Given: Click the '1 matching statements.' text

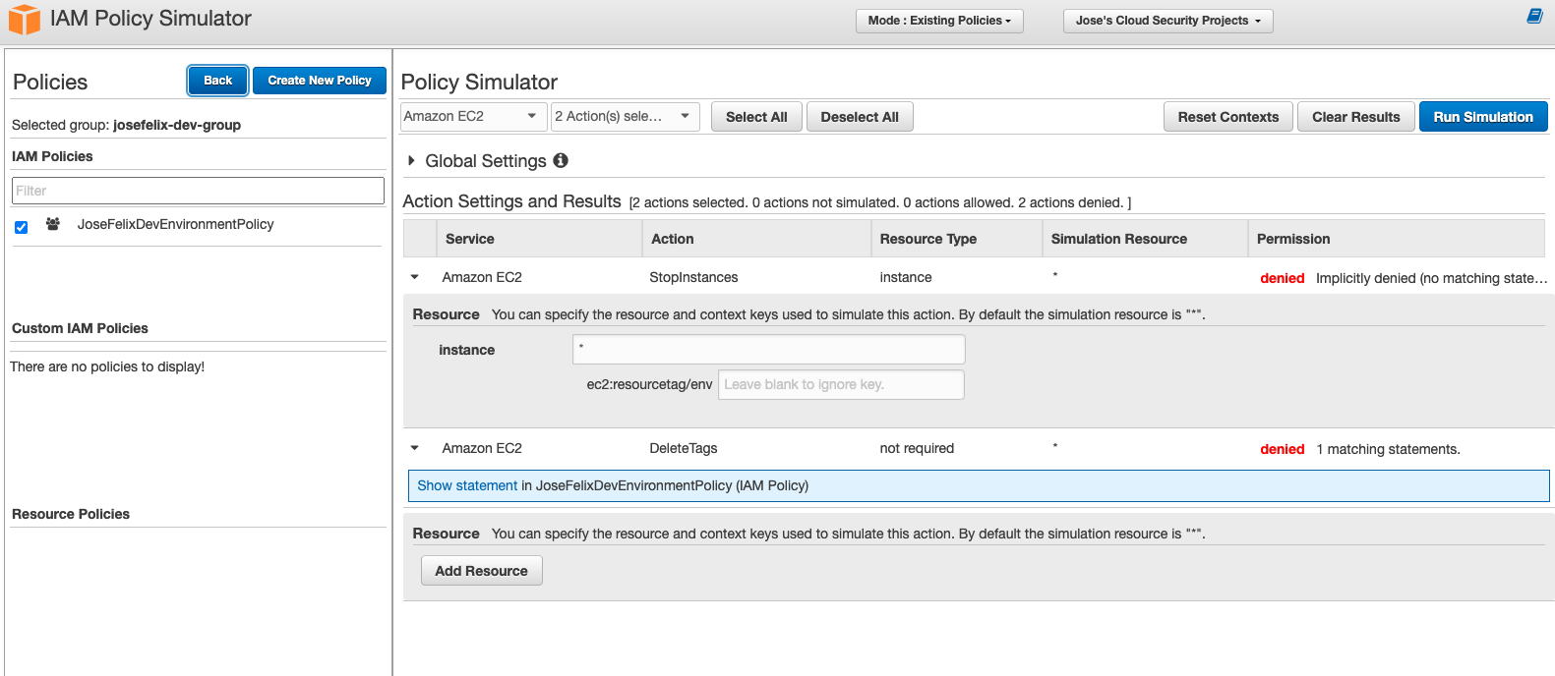Looking at the screenshot, I should [x=1388, y=449].
